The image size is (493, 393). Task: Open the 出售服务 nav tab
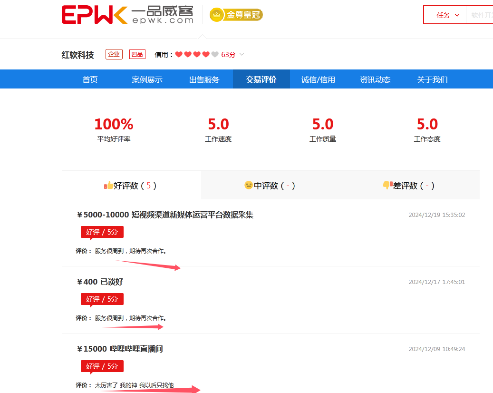tap(204, 79)
